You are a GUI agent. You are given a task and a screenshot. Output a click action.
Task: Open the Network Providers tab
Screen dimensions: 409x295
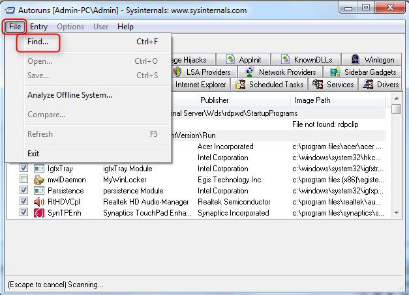tap(280, 72)
